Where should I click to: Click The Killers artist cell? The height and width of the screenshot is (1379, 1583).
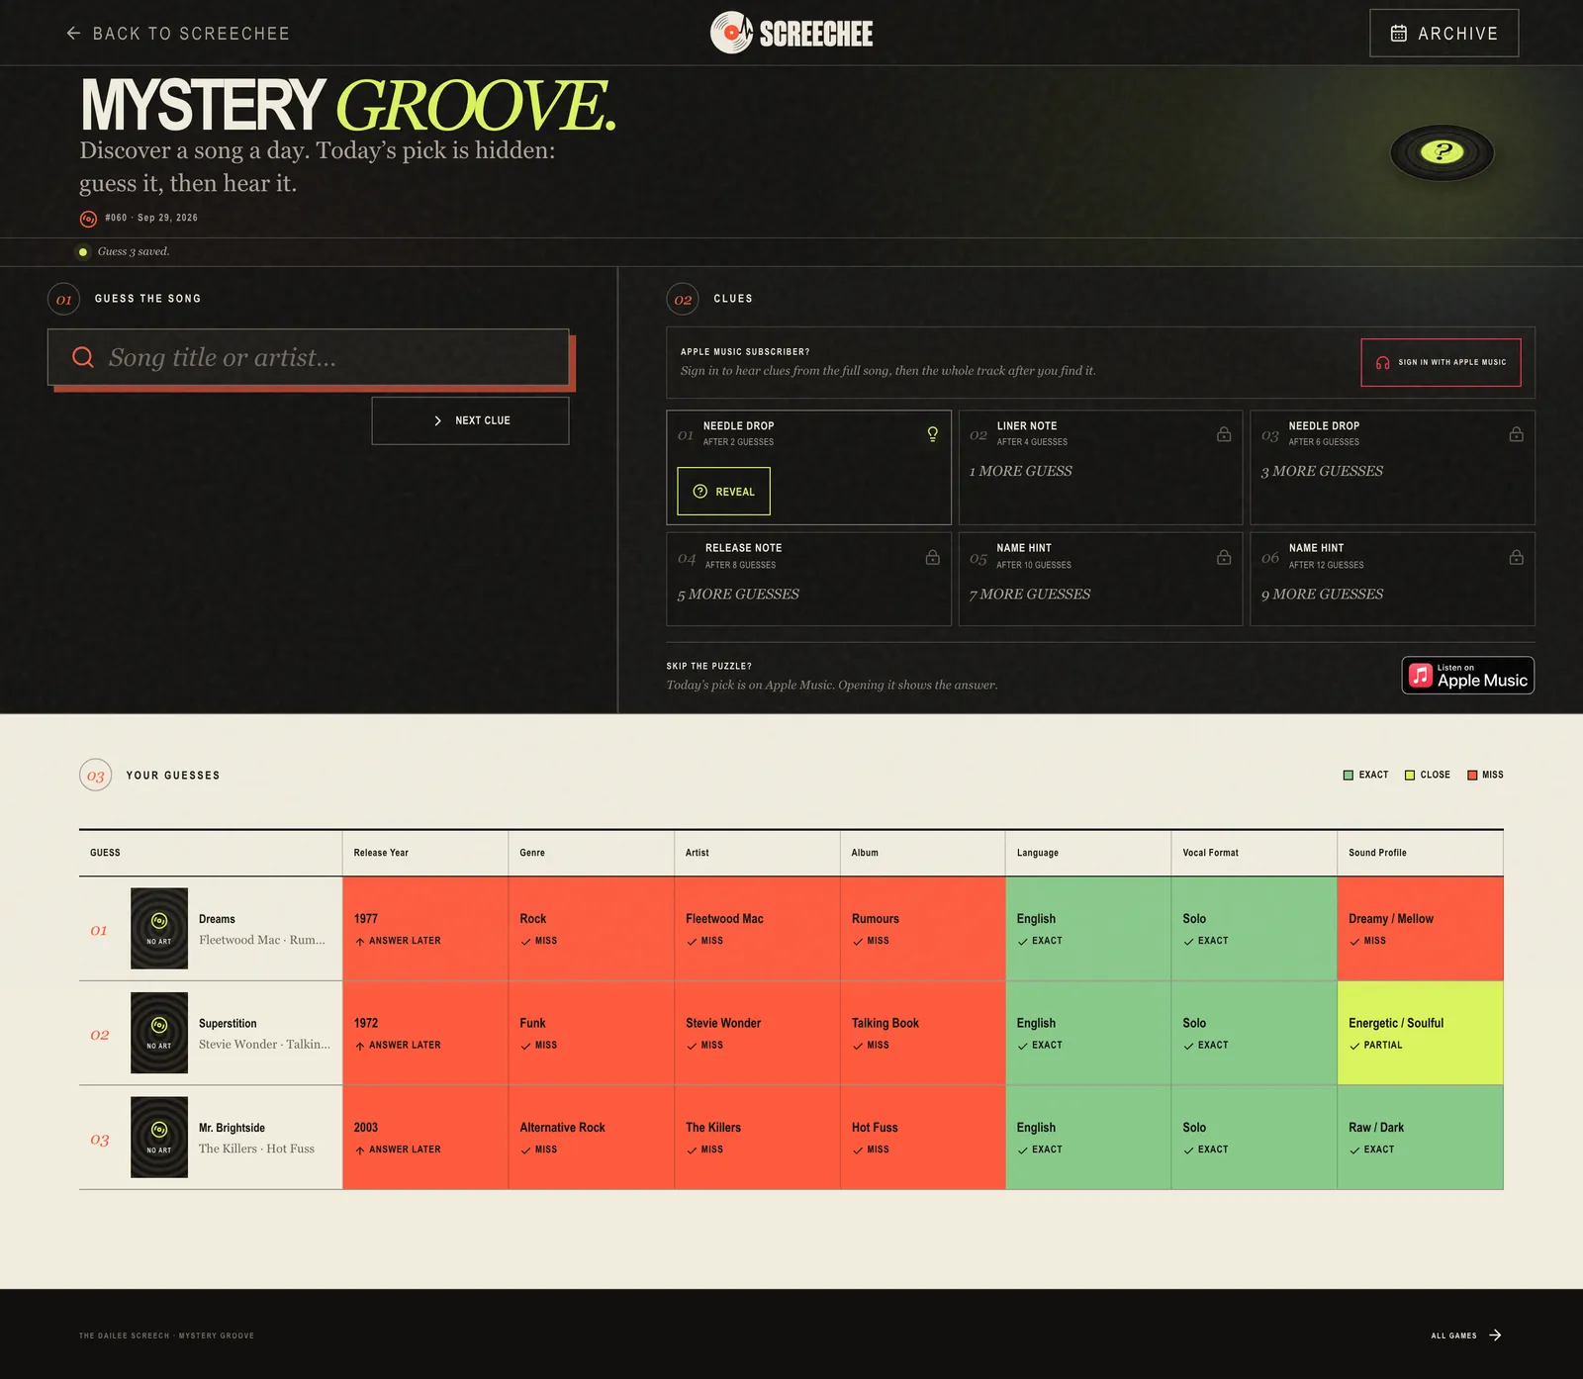coord(758,1138)
